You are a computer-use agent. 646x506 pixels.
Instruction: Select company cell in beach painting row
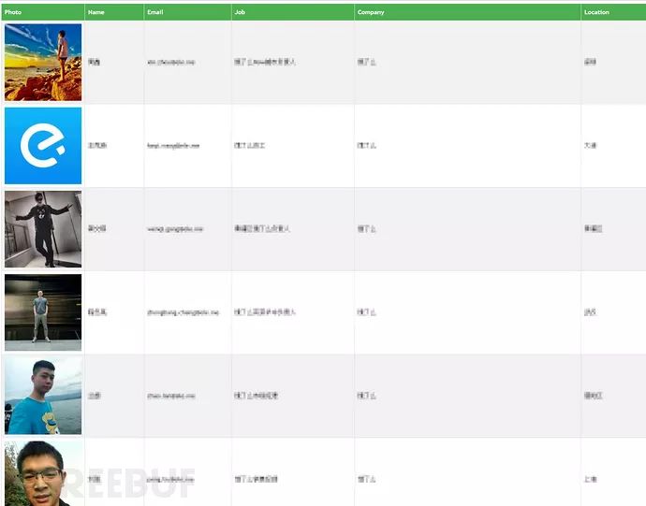click(467, 62)
